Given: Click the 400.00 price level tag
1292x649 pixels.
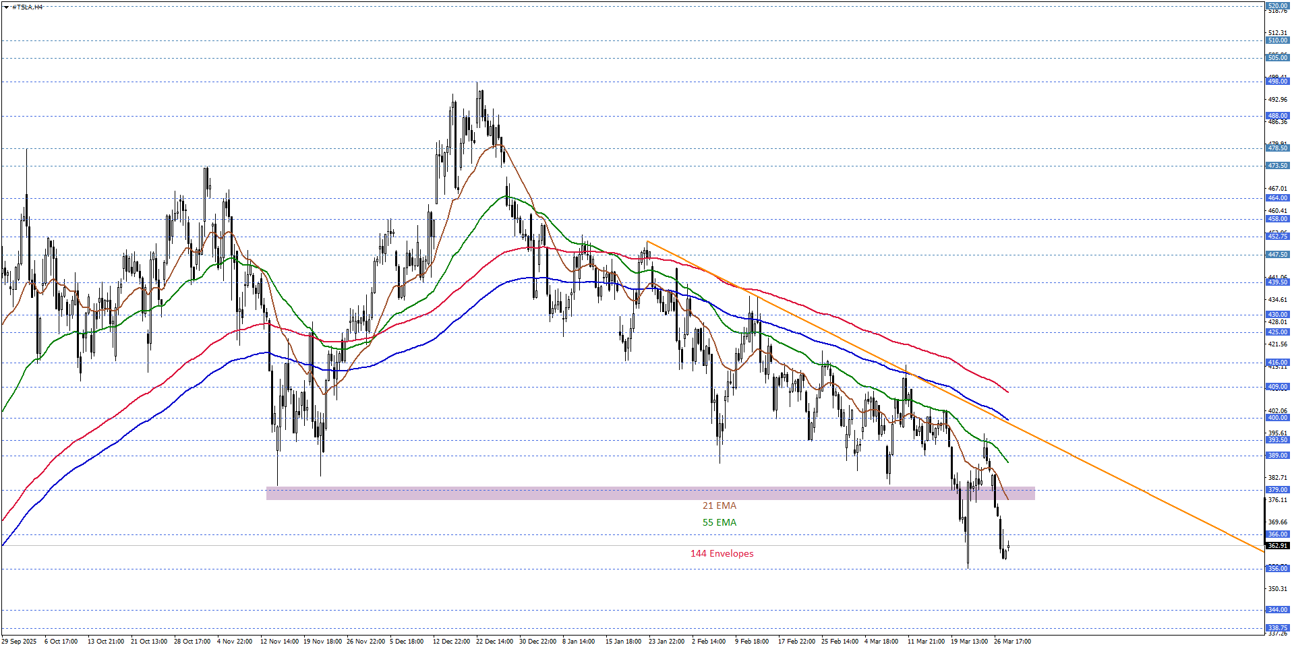Looking at the screenshot, I should [1277, 418].
